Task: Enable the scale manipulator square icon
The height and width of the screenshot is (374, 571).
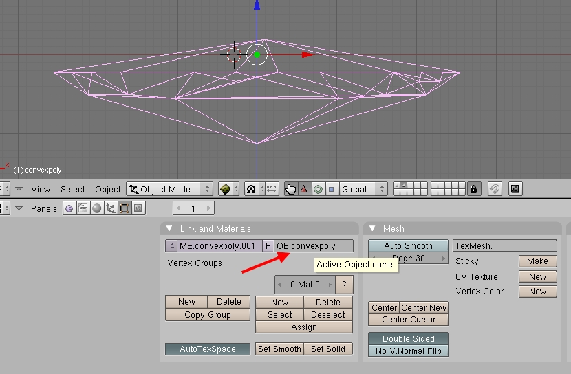Action: click(332, 189)
